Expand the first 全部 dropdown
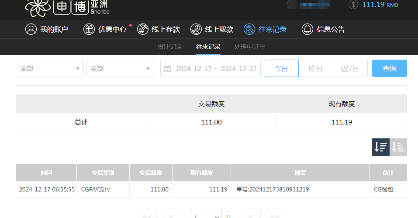This screenshot has width=418, height=218. [49, 68]
